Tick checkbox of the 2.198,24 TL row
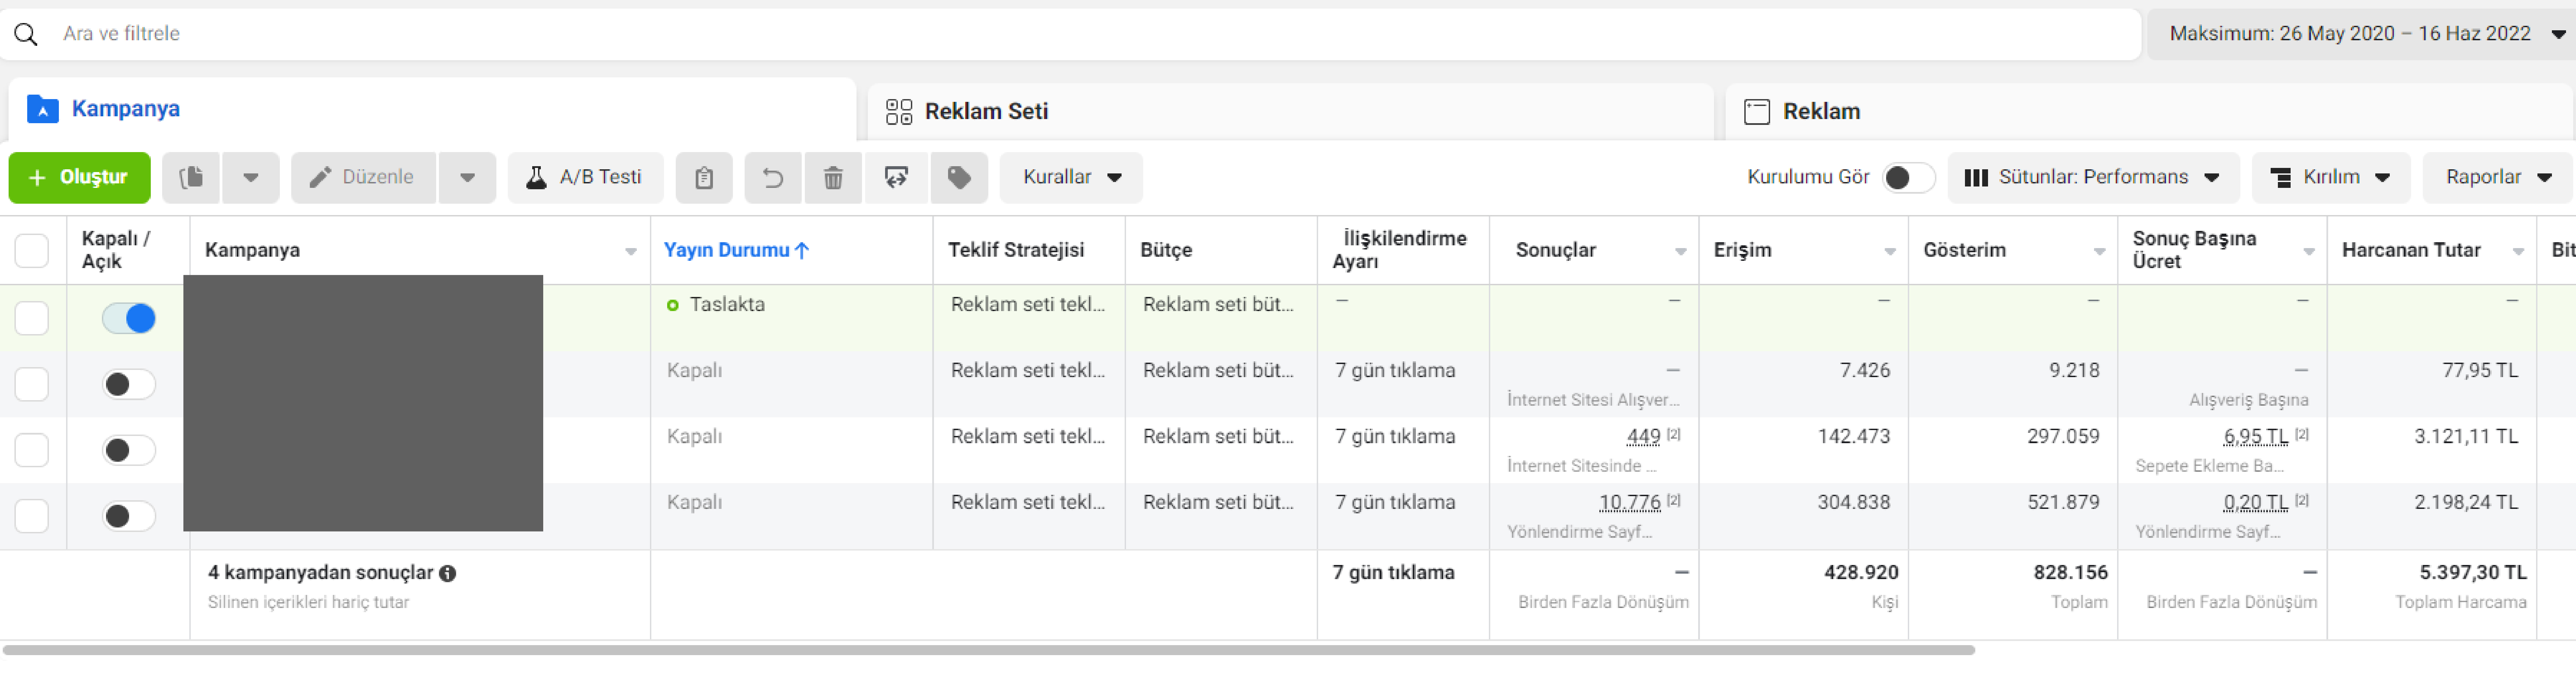The image size is (2576, 694). [32, 516]
